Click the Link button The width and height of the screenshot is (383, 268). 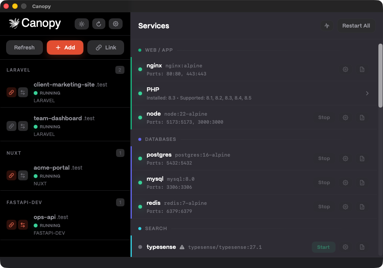[106, 47]
